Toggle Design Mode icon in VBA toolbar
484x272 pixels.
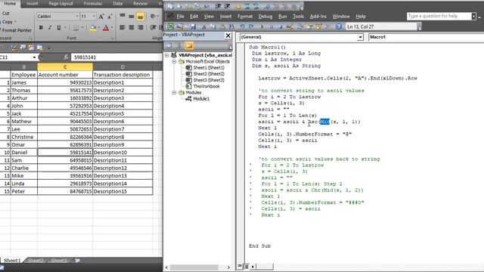click(290, 27)
